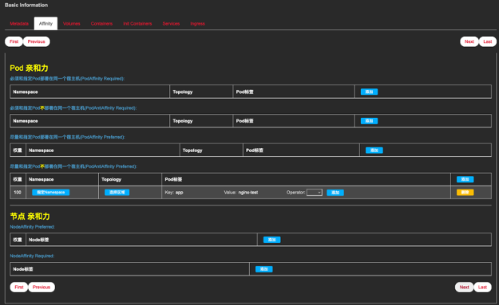Click Topology header in PodAntiAffinity Required table
499x305 pixels.
click(x=183, y=121)
